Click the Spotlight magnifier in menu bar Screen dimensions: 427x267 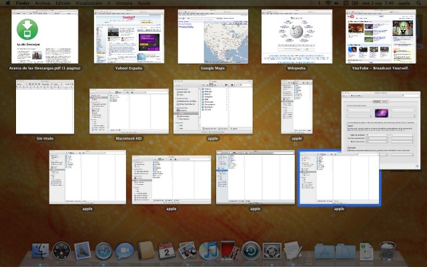[x=418, y=3]
